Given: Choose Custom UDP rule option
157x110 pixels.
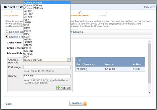Looking at the screenshot, I should 47,5.
